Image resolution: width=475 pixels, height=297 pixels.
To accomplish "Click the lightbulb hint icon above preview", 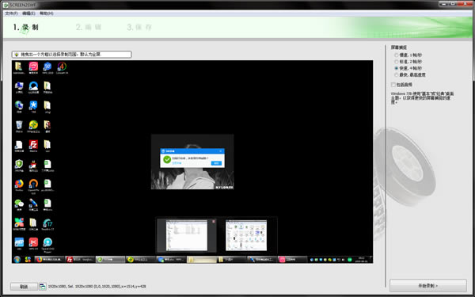I will [x=17, y=55].
